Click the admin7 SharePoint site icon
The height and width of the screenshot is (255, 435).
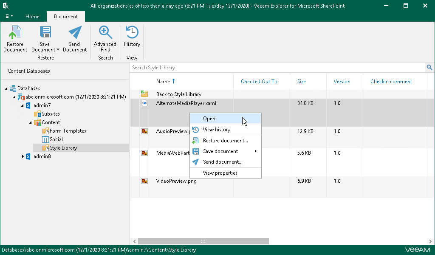click(x=28, y=105)
